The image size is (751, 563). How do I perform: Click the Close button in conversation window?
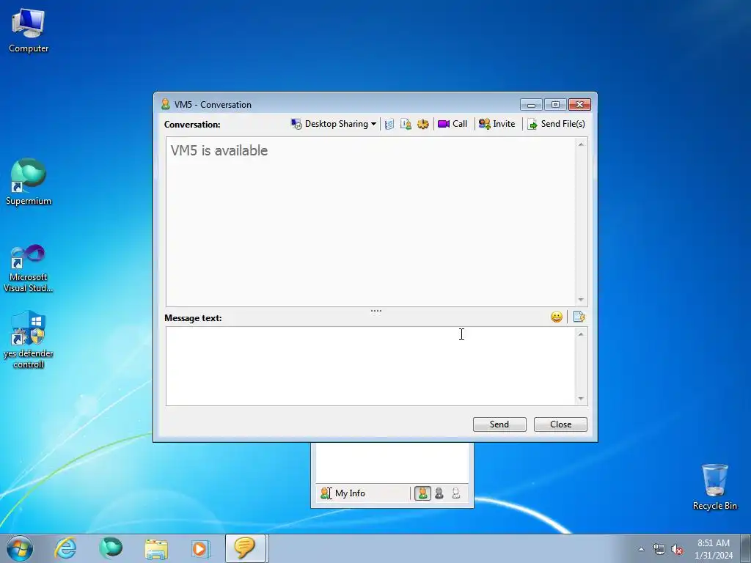[560, 424]
